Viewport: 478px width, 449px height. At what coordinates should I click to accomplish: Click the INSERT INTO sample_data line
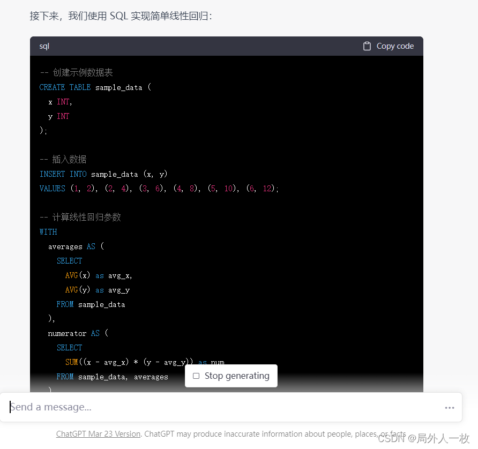(103, 174)
